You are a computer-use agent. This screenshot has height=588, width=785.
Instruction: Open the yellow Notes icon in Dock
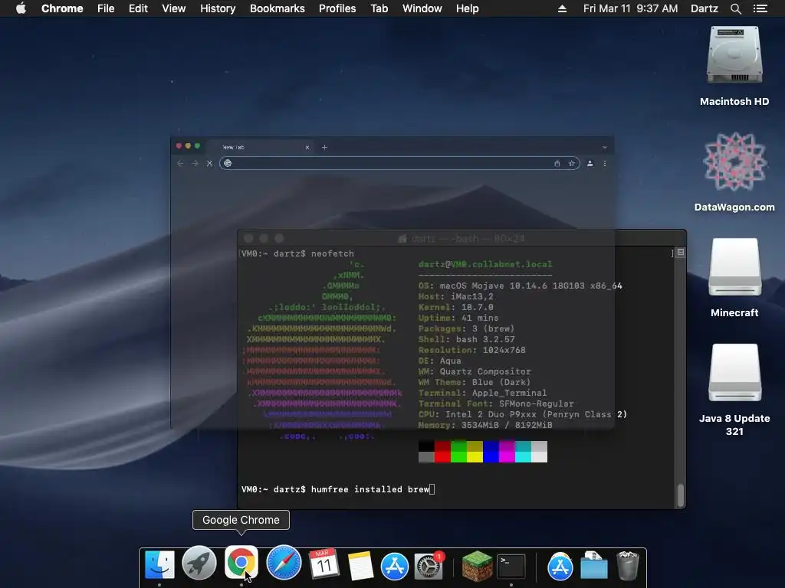(x=360, y=566)
